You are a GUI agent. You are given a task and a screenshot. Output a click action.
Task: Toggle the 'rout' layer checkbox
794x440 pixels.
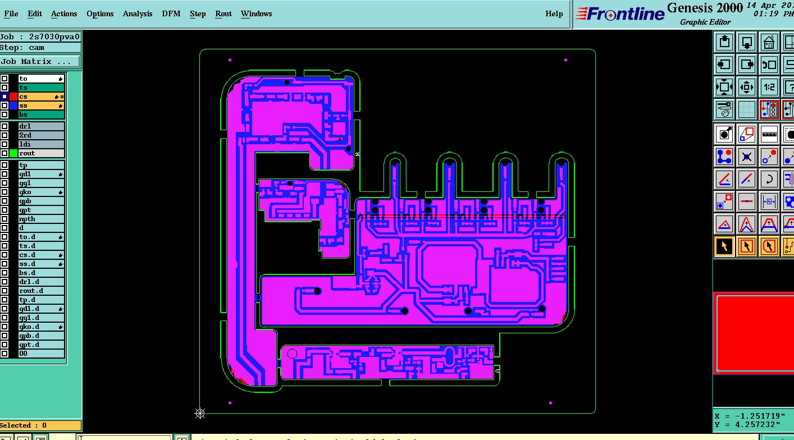click(x=4, y=153)
